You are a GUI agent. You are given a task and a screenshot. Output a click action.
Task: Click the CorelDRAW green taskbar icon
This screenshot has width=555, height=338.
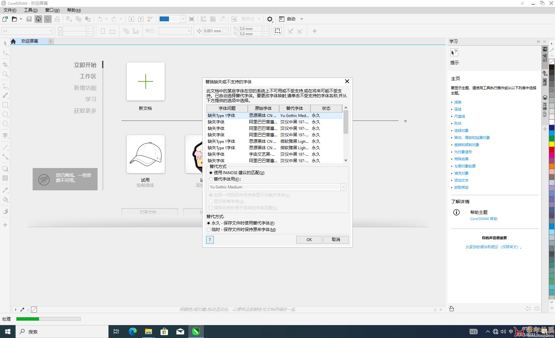point(196,331)
